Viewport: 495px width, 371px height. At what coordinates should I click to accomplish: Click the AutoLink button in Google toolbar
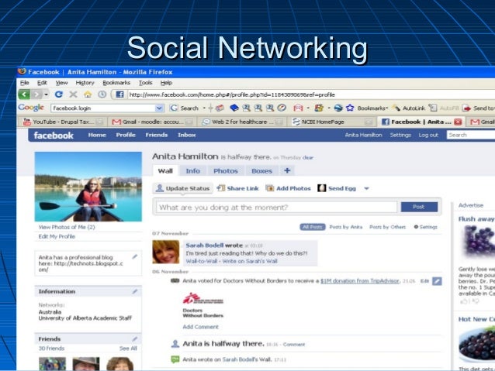click(409, 108)
